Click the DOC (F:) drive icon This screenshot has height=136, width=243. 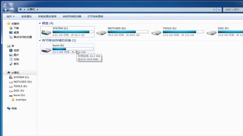pyautogui.click(x=211, y=32)
